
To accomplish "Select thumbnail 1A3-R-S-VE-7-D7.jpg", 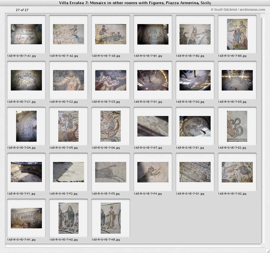I will click(x=153, y=126).
